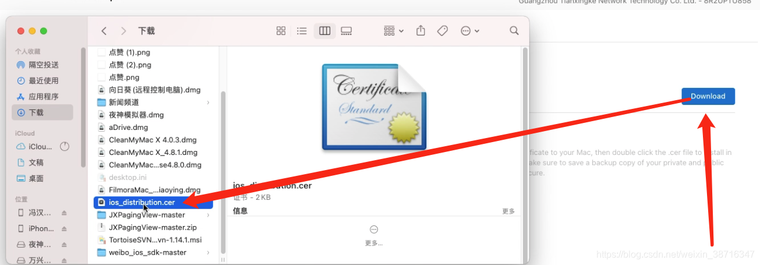
Task: Open iCloud Drive in sidebar
Action: coord(35,147)
